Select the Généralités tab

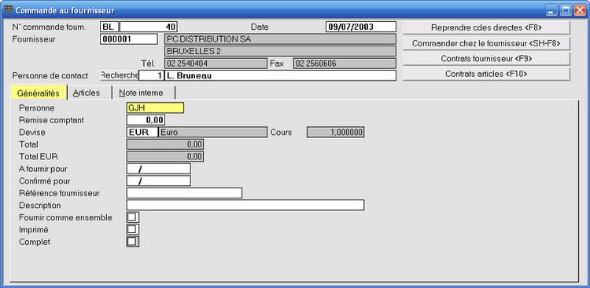pos(39,93)
